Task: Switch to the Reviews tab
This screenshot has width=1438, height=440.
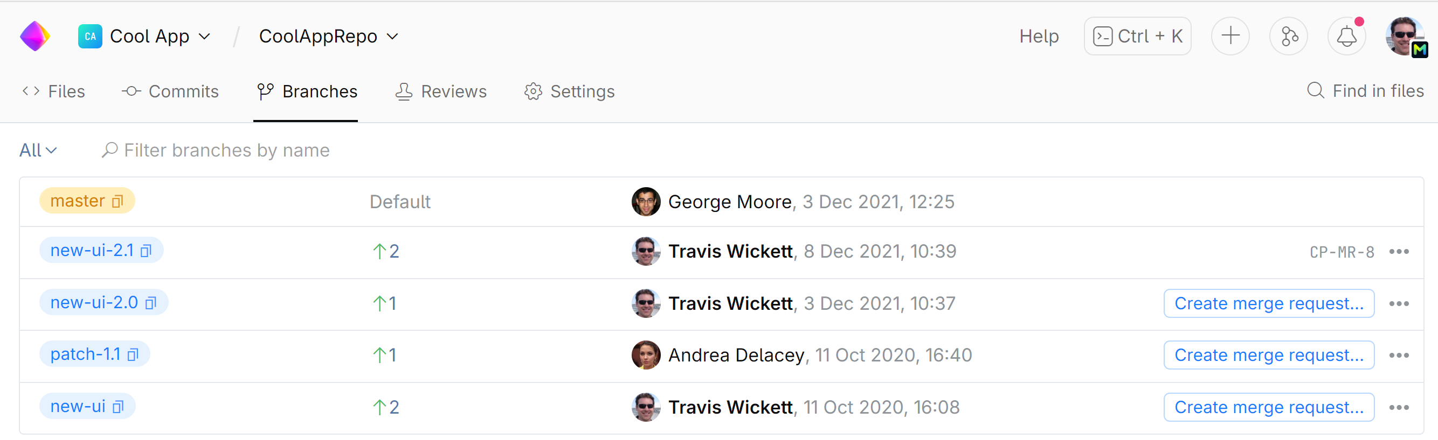Action: (x=441, y=91)
